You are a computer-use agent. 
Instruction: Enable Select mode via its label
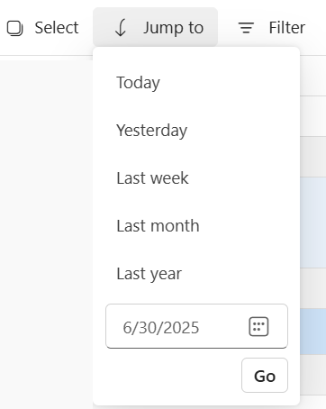pos(57,28)
